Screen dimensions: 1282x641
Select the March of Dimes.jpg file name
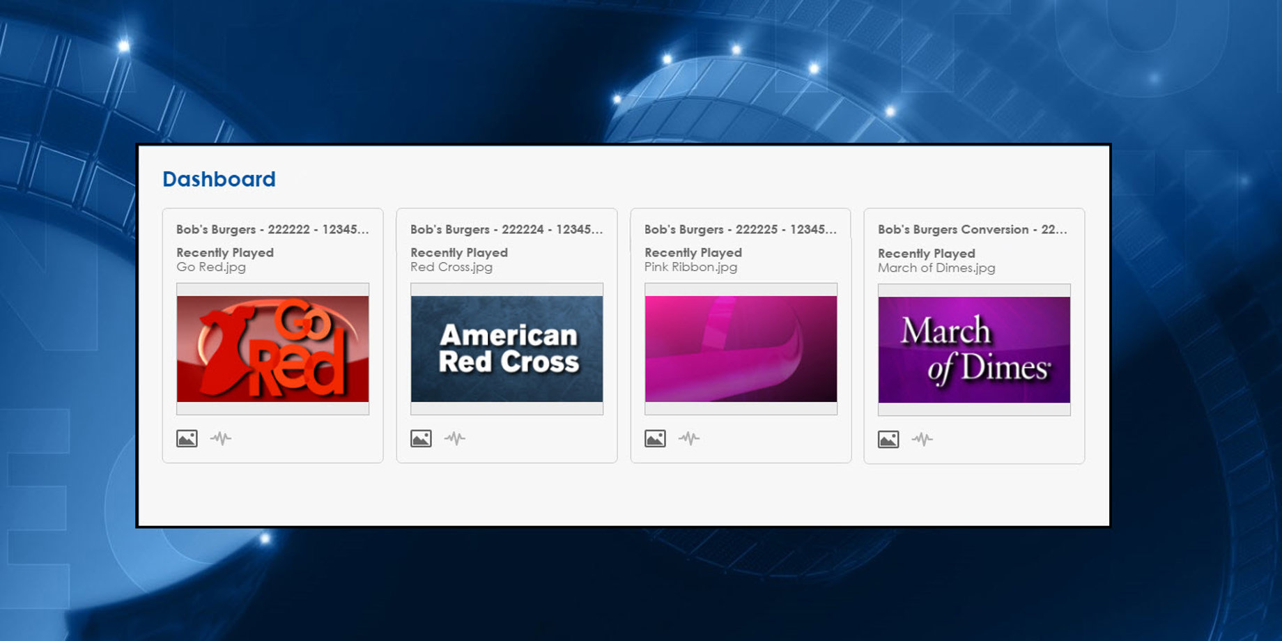pos(936,268)
